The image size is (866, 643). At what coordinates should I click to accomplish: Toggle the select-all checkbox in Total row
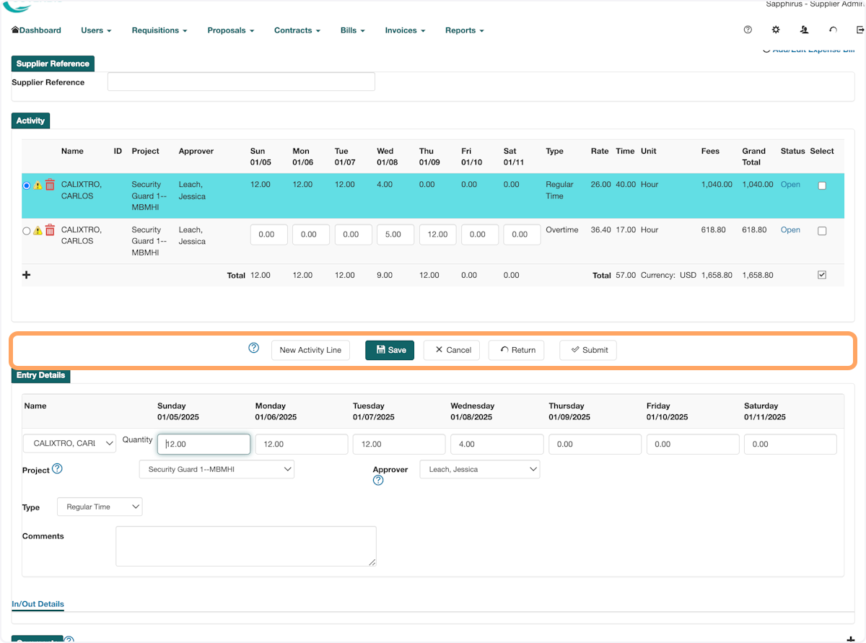click(x=822, y=275)
